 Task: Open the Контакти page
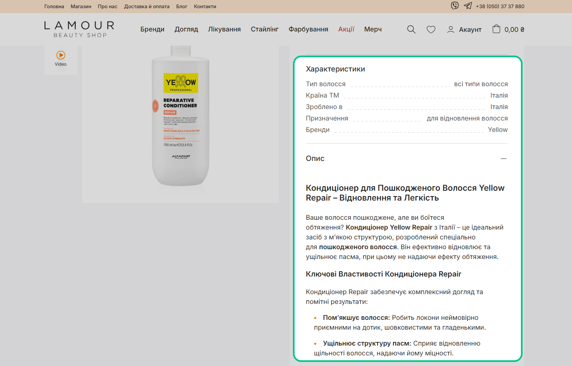click(205, 7)
